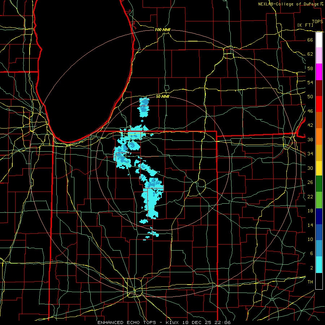Click legend value 2
This screenshot has width=325, height=325.
point(311,268)
